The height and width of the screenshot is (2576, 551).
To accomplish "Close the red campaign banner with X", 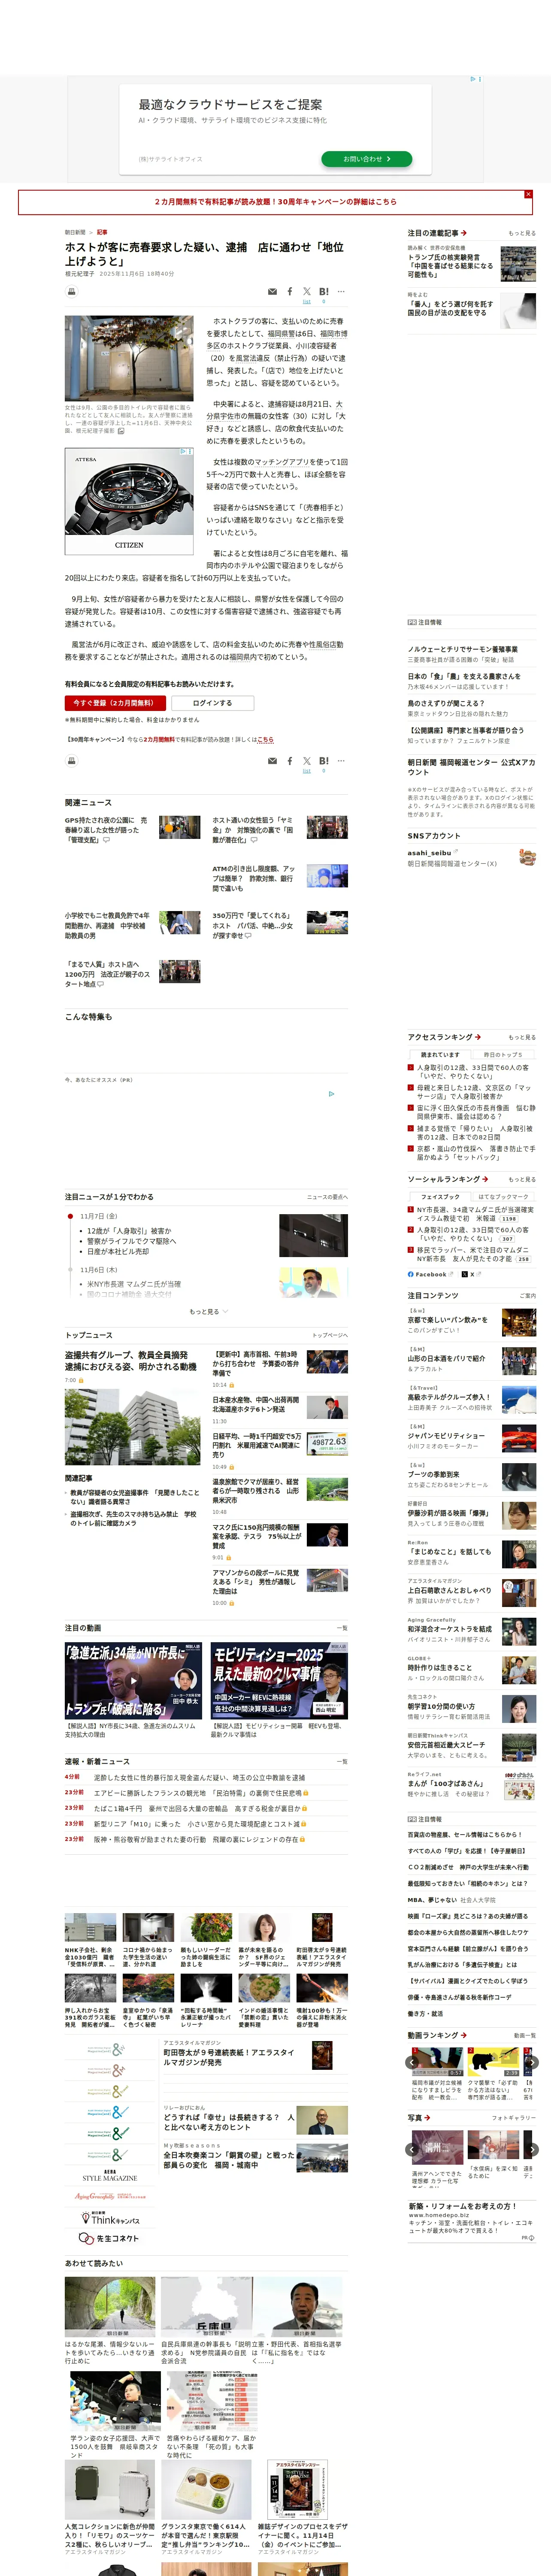I will point(528,194).
